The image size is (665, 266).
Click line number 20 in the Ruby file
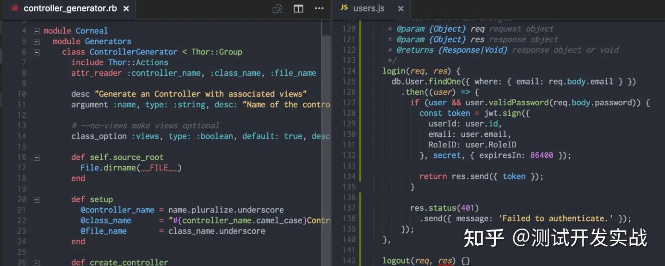[x=21, y=199]
